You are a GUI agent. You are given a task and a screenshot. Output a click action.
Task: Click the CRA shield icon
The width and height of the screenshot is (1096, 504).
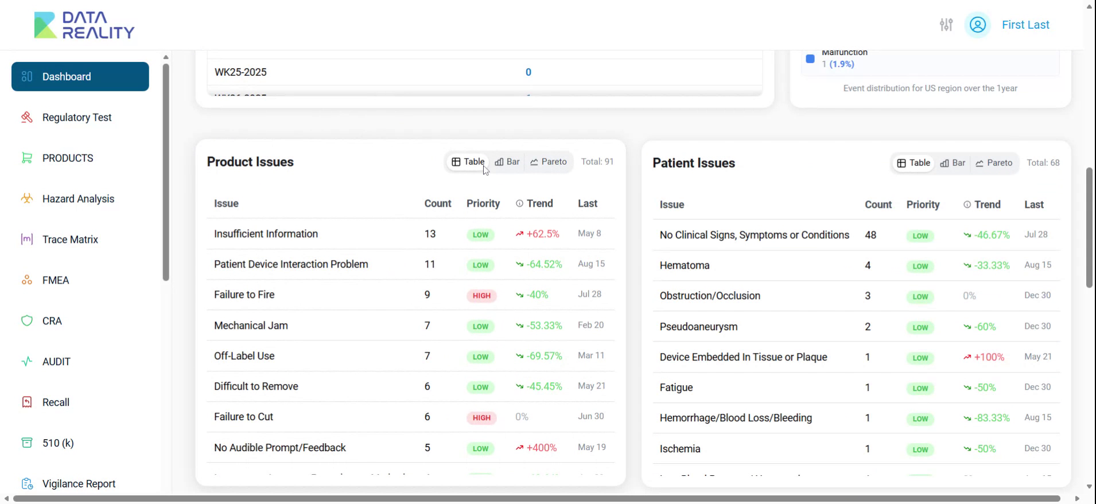(x=26, y=321)
